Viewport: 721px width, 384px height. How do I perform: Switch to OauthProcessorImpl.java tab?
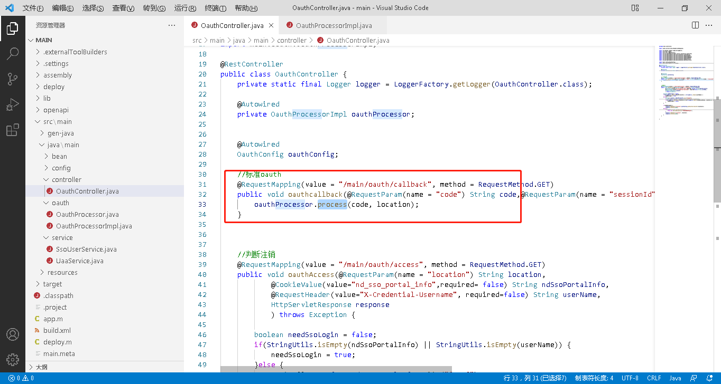click(334, 25)
